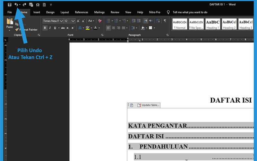This screenshot has height=161, width=257.
Task: Apply a bulleted list
Action: point(108,21)
